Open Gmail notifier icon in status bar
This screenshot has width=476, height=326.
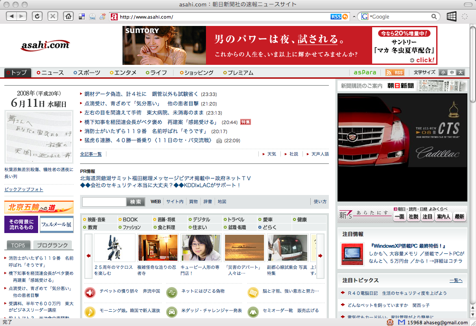click(402, 322)
